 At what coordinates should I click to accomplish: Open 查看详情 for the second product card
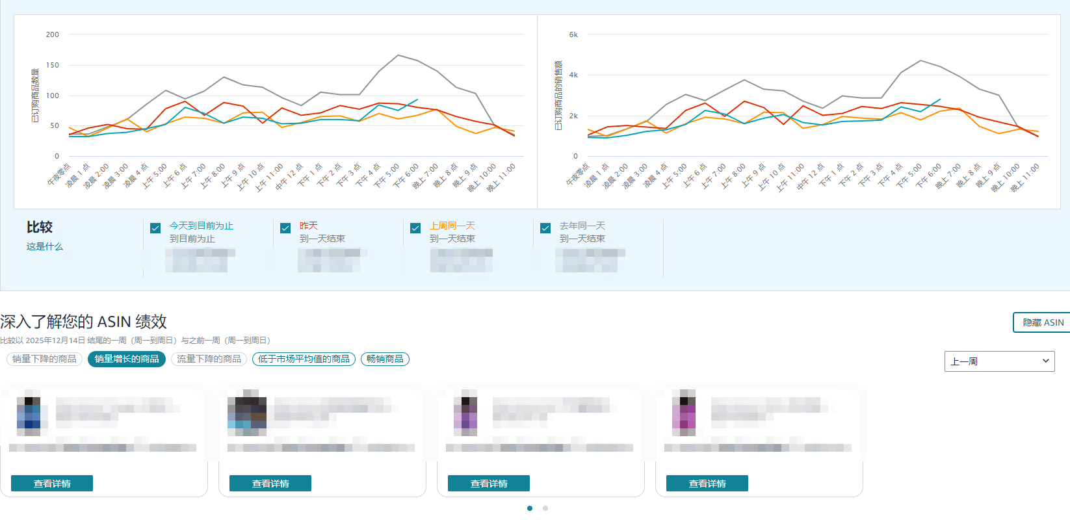click(x=270, y=484)
